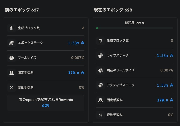Click coins icon beside エポックステーク

click(x=11, y=43)
